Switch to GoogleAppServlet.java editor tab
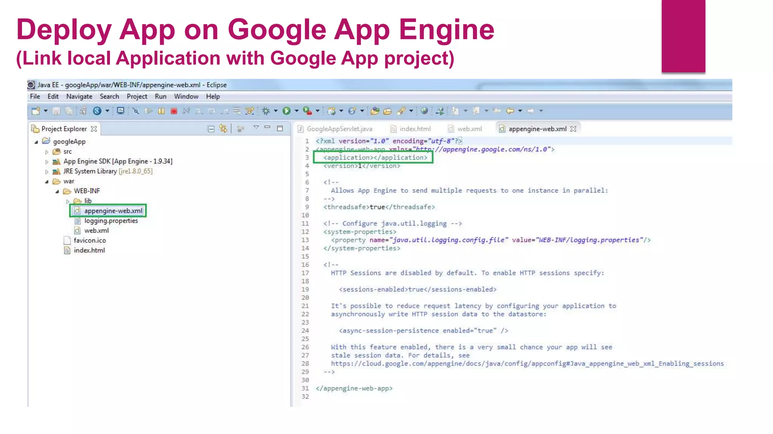 click(x=335, y=129)
